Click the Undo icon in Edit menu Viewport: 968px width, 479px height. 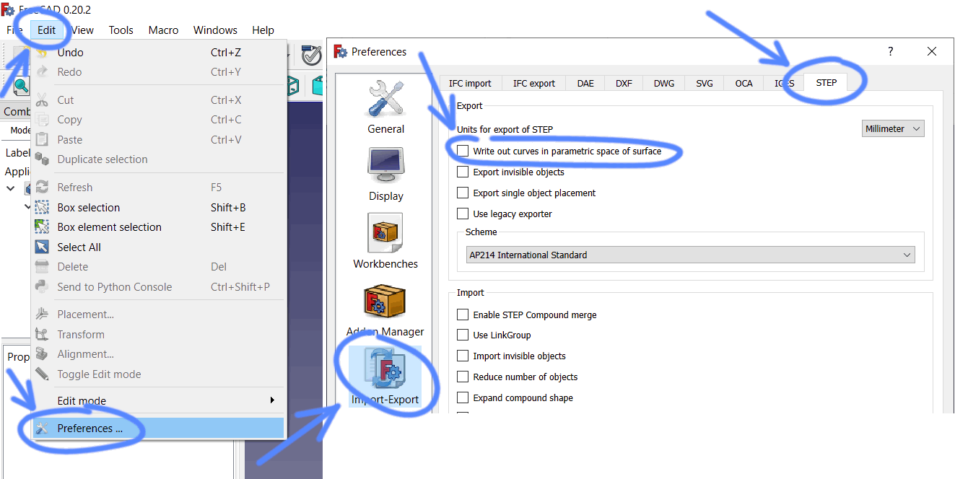(x=43, y=53)
